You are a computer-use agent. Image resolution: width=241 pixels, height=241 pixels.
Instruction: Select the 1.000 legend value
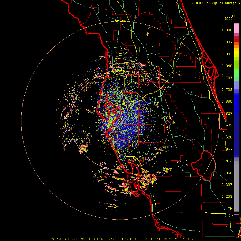pos(227,30)
